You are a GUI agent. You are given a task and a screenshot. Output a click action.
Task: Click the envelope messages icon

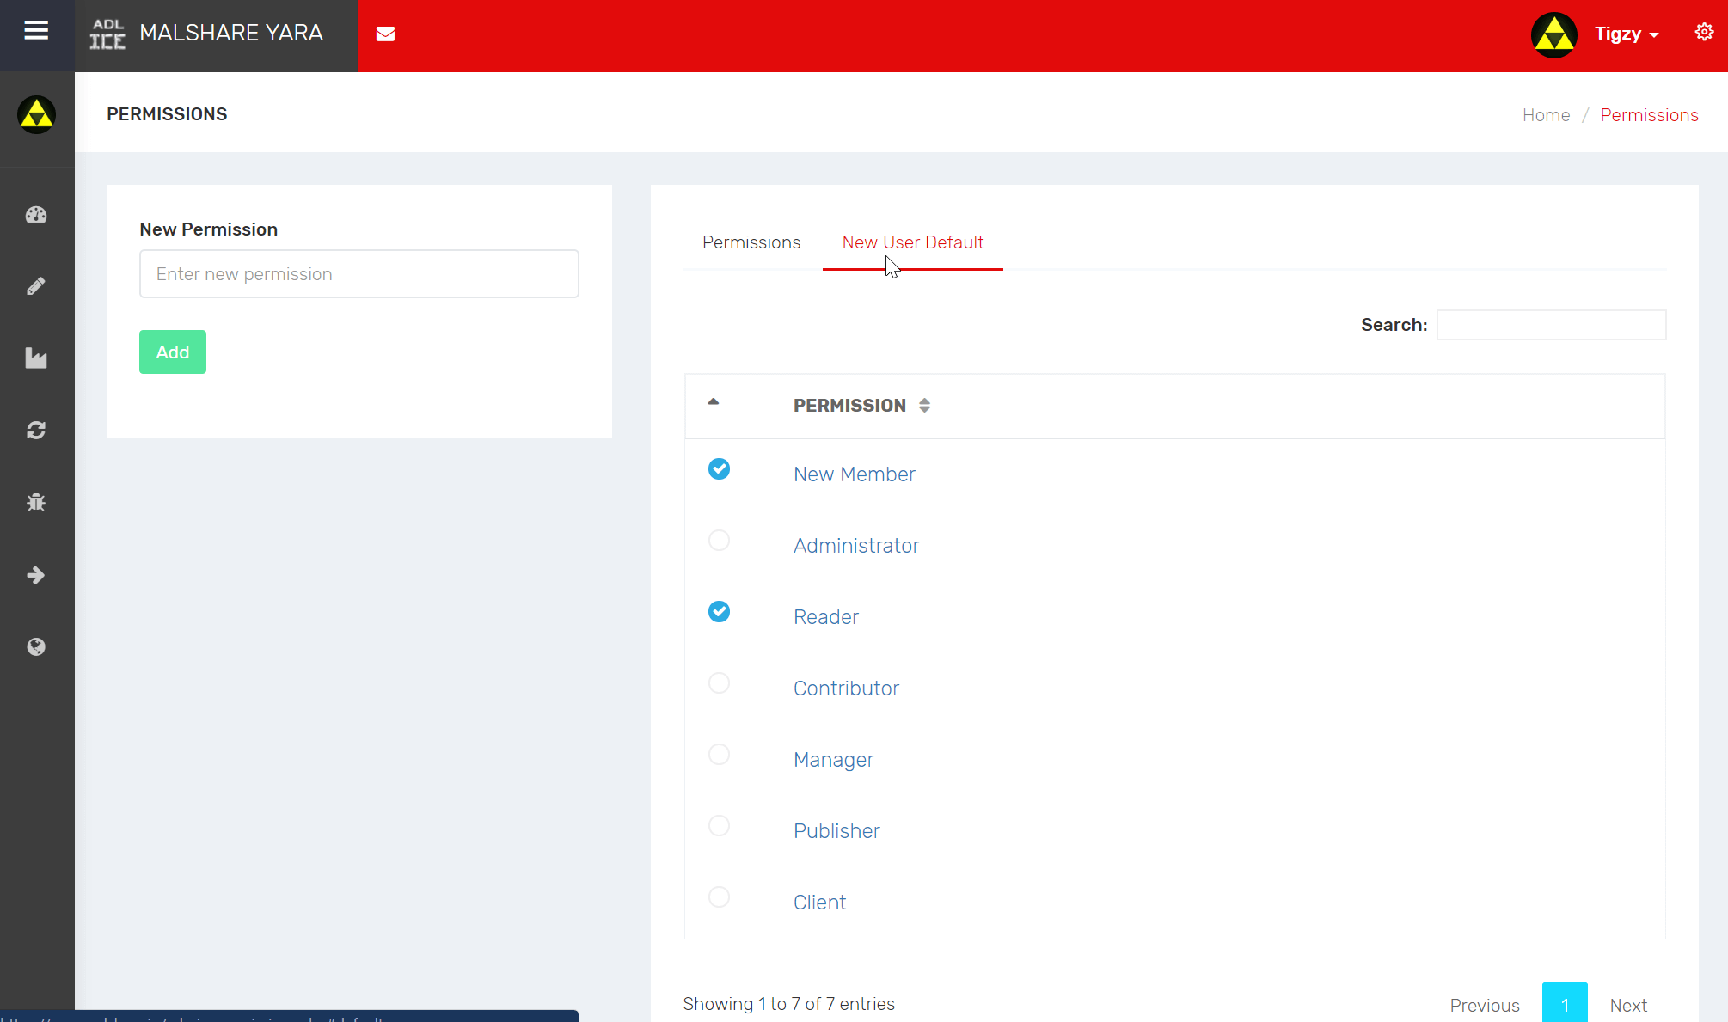point(385,34)
